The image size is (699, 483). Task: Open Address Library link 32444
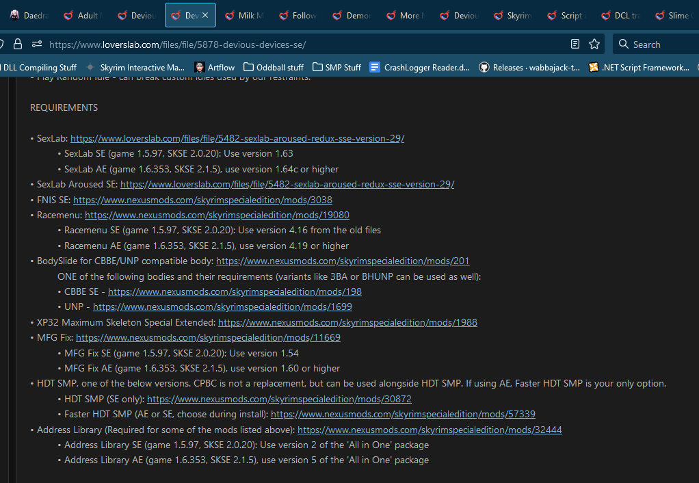tap(430, 430)
